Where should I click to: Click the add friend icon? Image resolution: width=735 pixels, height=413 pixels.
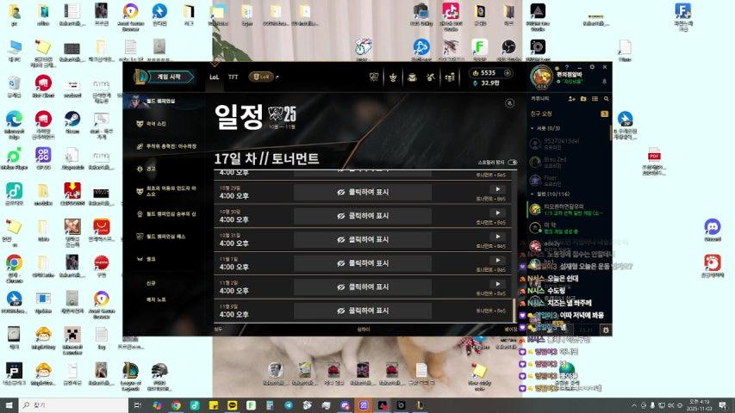point(571,99)
